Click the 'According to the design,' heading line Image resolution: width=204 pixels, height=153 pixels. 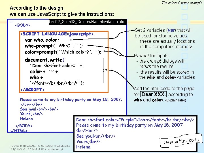point(37,8)
